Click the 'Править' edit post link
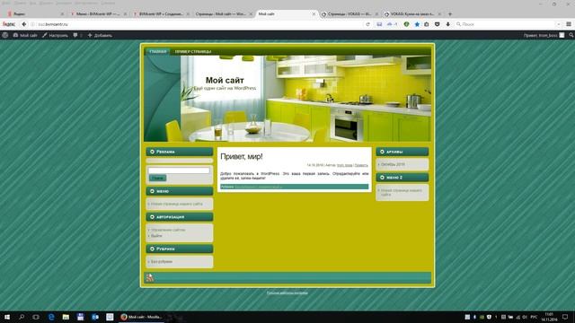Image resolution: width=575 pixels, height=323 pixels. pos(361,165)
